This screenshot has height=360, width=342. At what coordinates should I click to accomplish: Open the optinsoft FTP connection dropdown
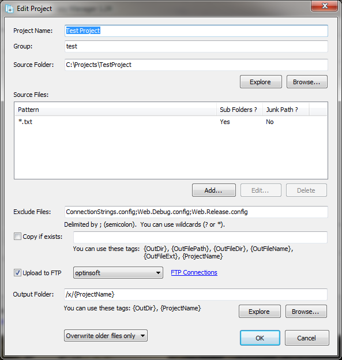[x=118, y=272]
